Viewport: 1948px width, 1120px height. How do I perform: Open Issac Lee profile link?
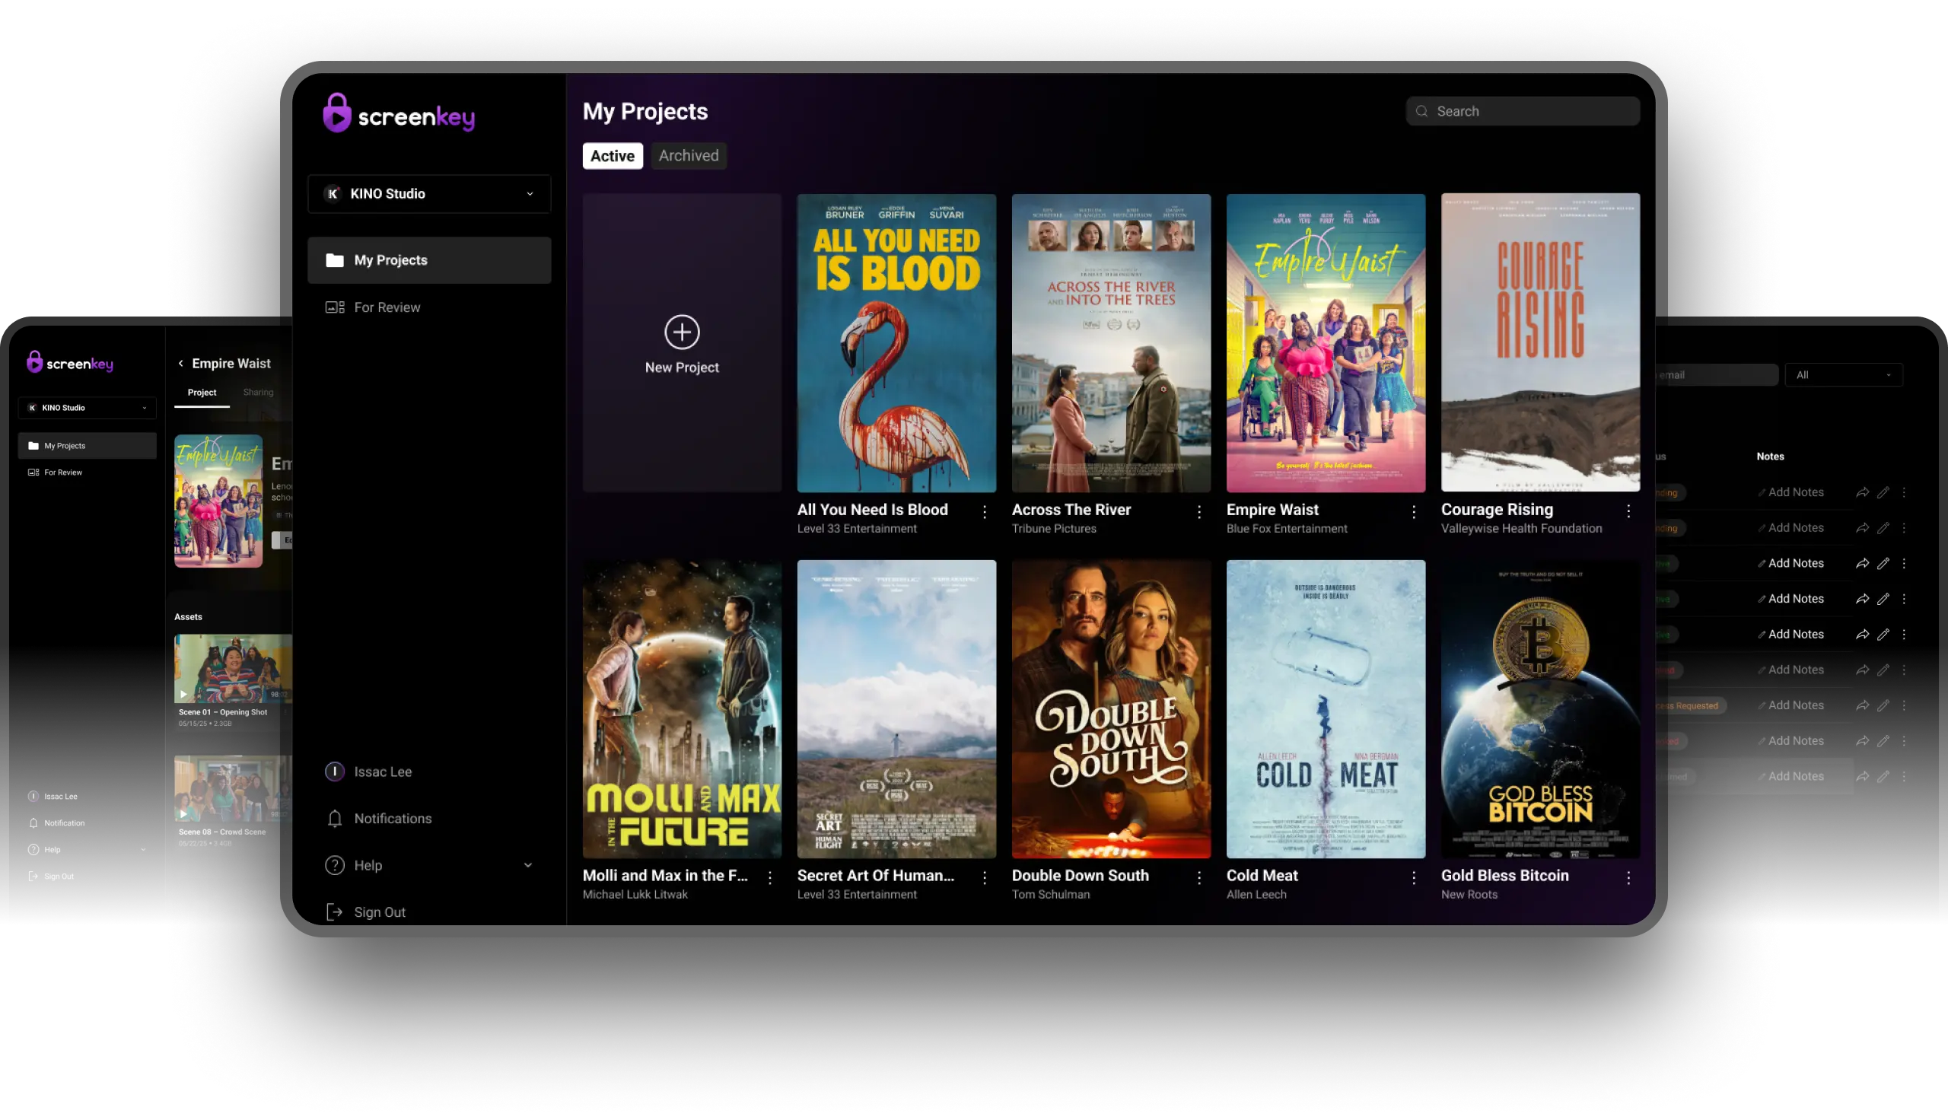[x=382, y=772]
